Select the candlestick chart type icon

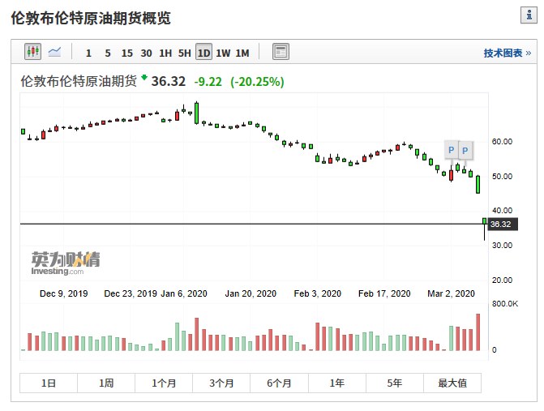[x=33, y=52]
